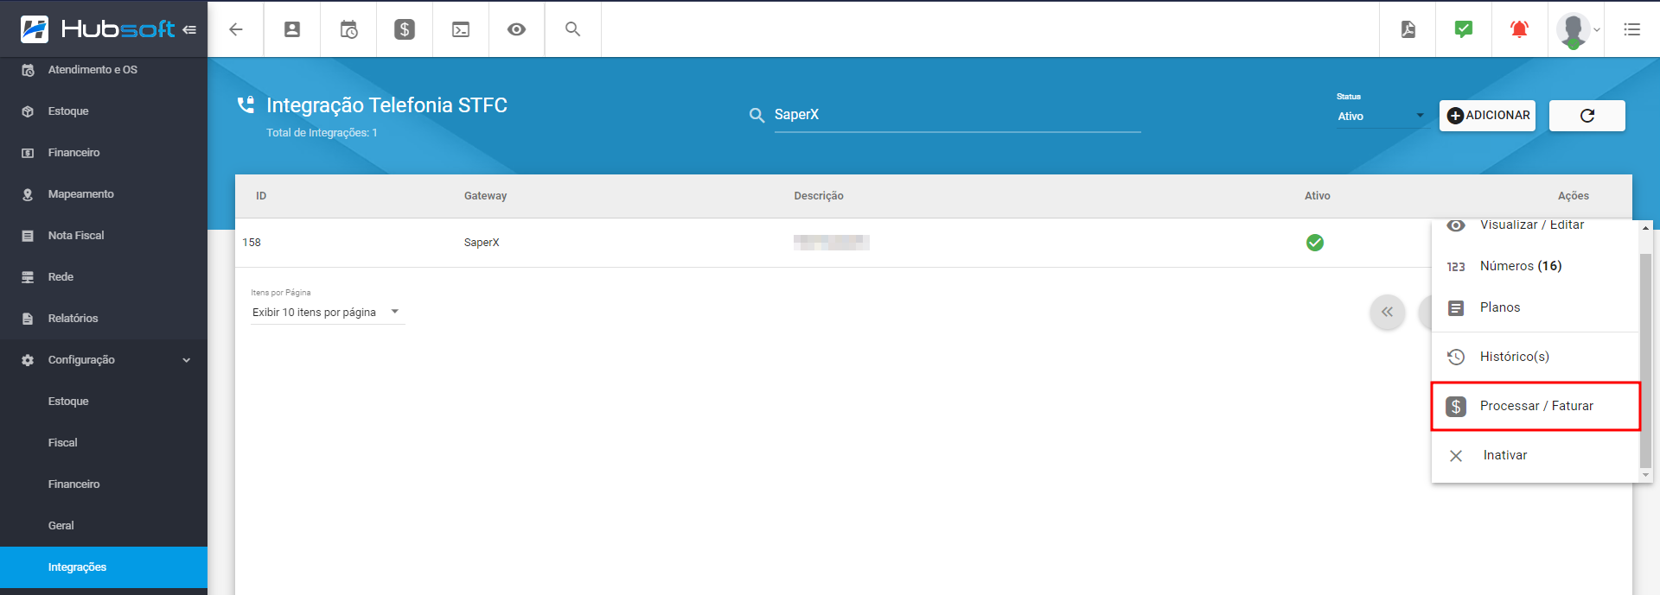Open the red notification bell
1660x595 pixels.
tap(1519, 29)
